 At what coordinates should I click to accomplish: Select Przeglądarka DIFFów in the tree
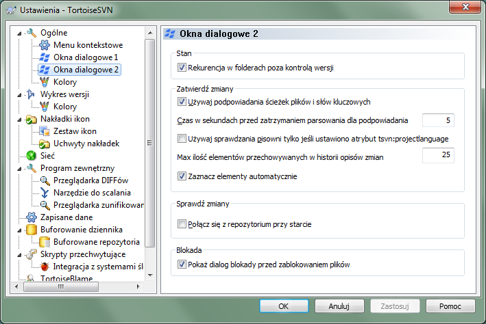90,180
